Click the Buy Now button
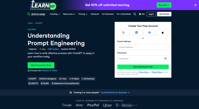The image size is (199, 109). pos(164,5)
